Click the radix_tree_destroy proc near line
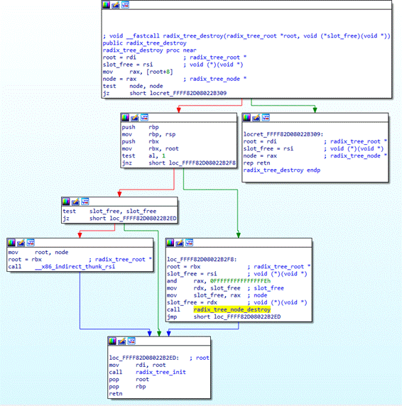Viewport: 402px width, 406px height. pos(149,50)
